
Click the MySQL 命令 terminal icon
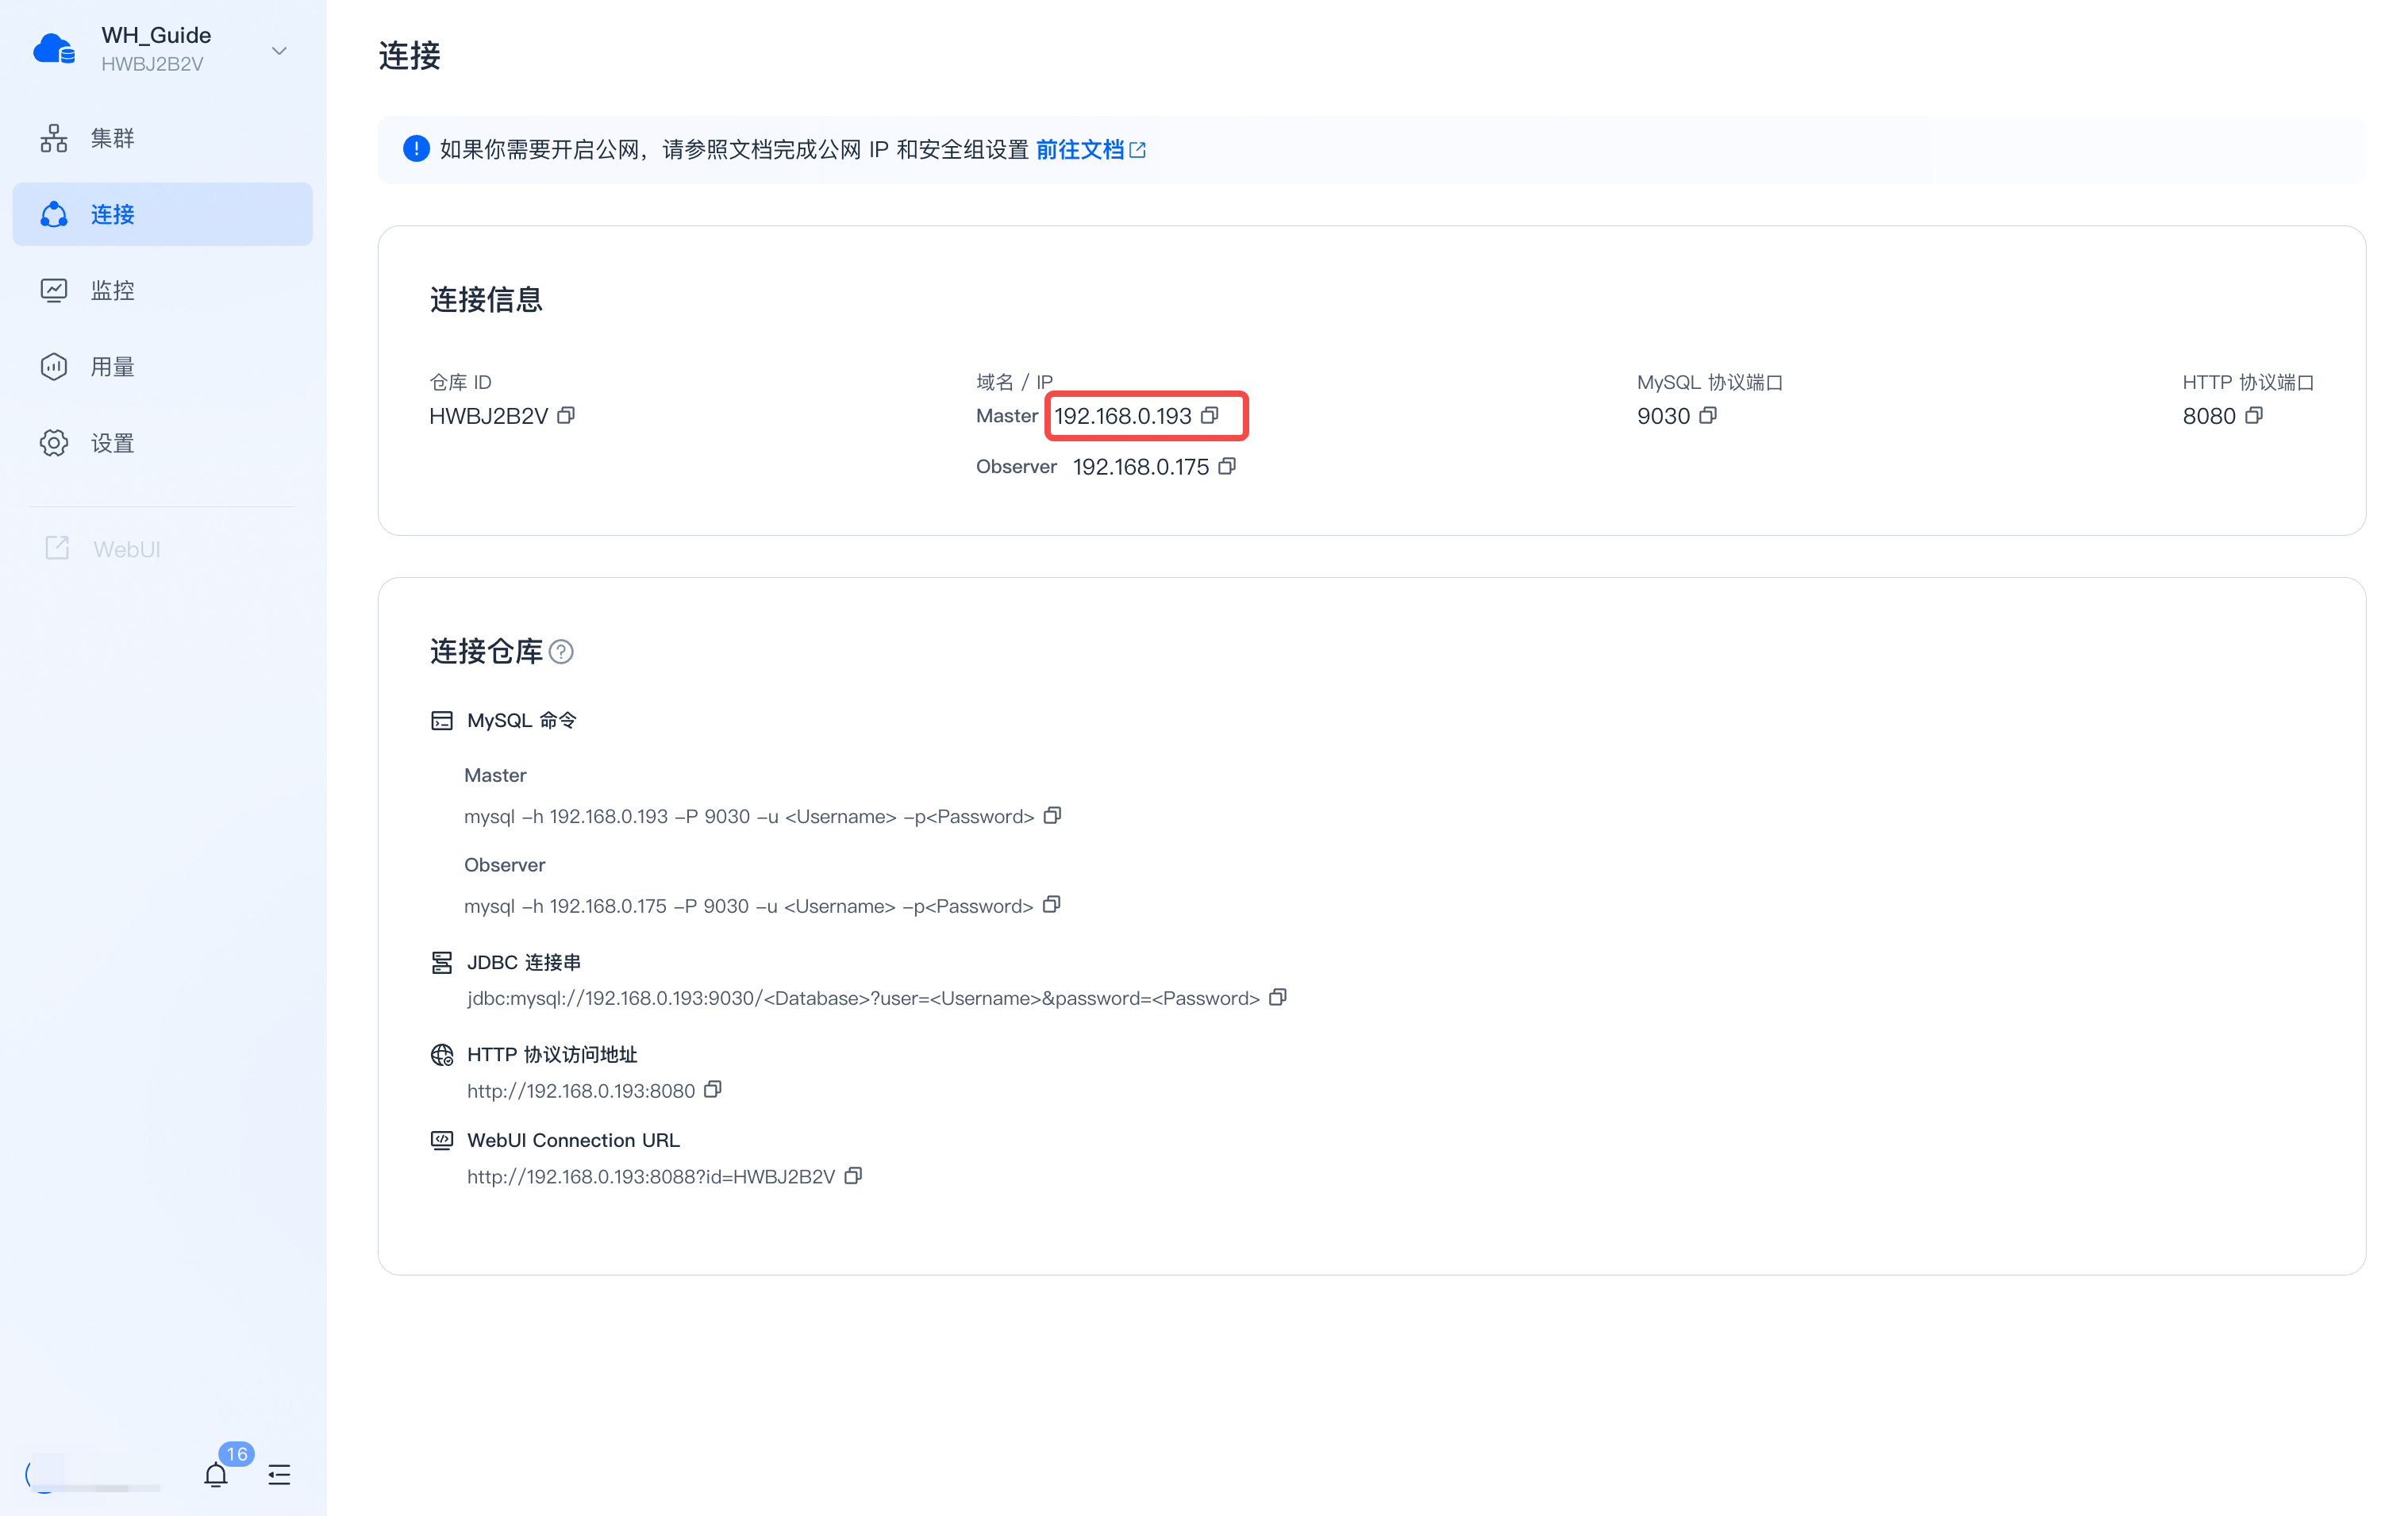tap(442, 721)
